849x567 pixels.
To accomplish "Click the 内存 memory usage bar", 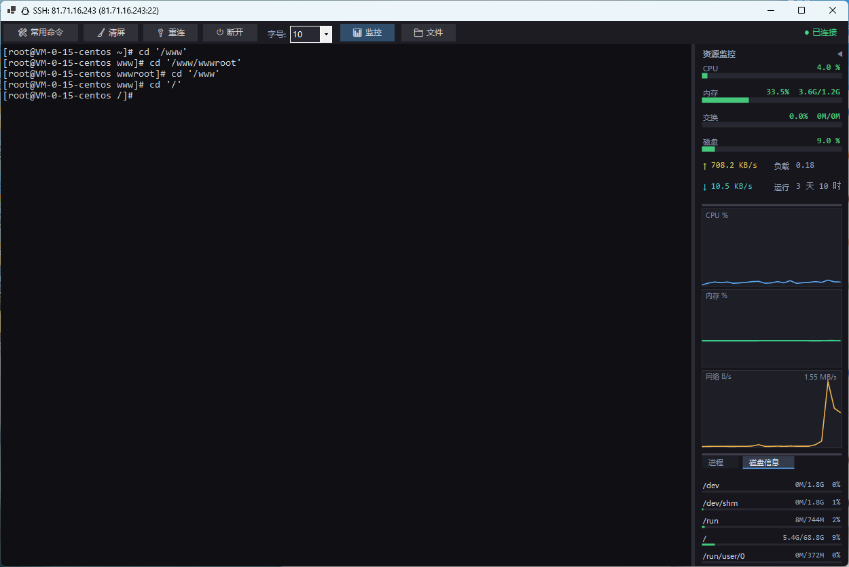I will point(772,100).
